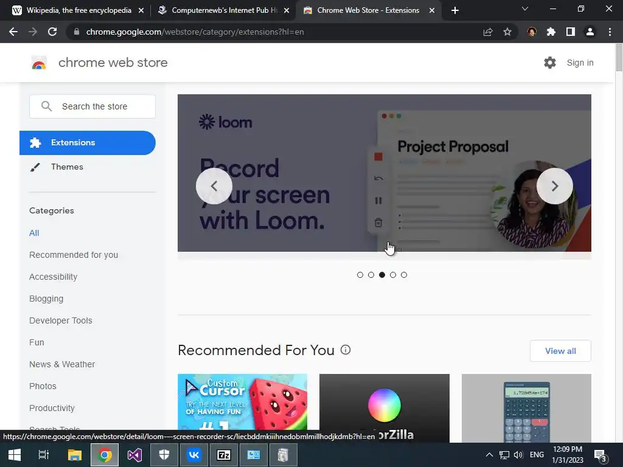Click View all recommended extensions

tap(560, 351)
